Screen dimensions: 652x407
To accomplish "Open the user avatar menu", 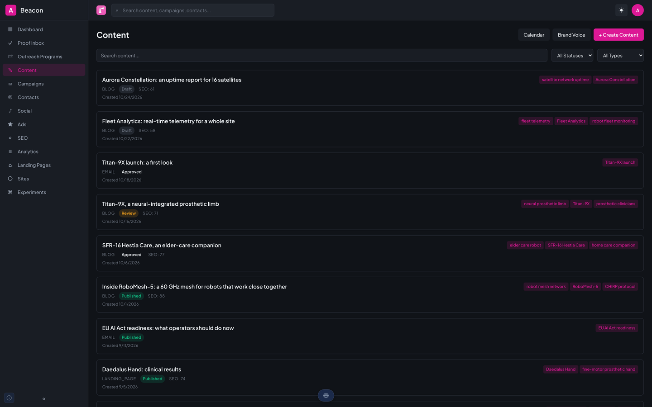I will pyautogui.click(x=638, y=10).
